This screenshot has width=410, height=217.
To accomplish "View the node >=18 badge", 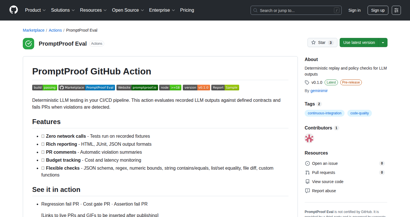I will coord(170,88).
